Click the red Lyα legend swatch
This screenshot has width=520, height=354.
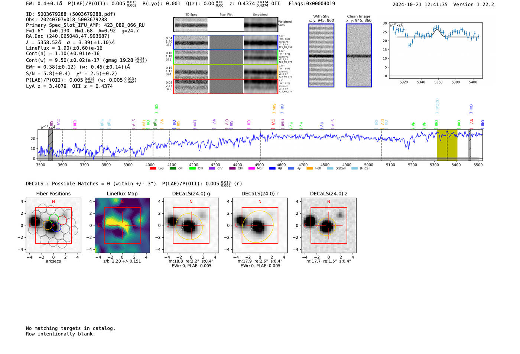coord(153,169)
